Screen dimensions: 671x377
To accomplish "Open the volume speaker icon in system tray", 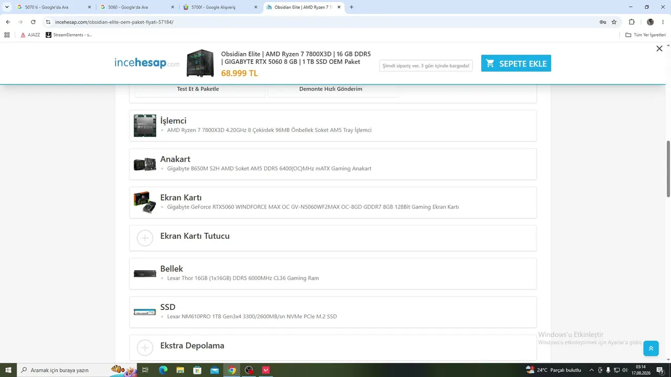I will (624, 370).
